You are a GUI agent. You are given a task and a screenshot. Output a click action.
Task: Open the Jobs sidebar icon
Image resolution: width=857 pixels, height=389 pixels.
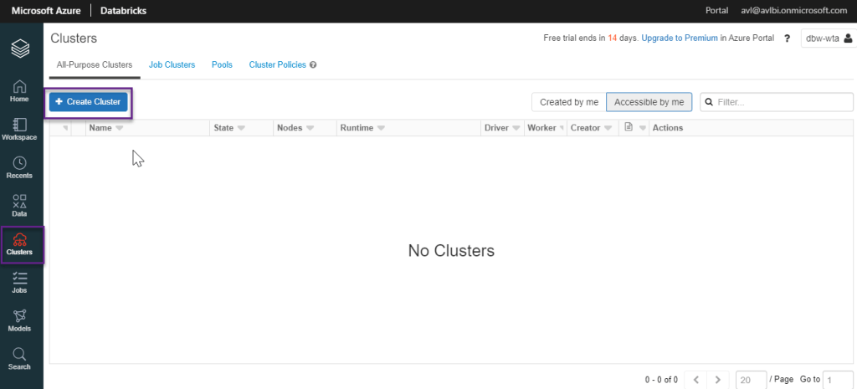click(19, 282)
